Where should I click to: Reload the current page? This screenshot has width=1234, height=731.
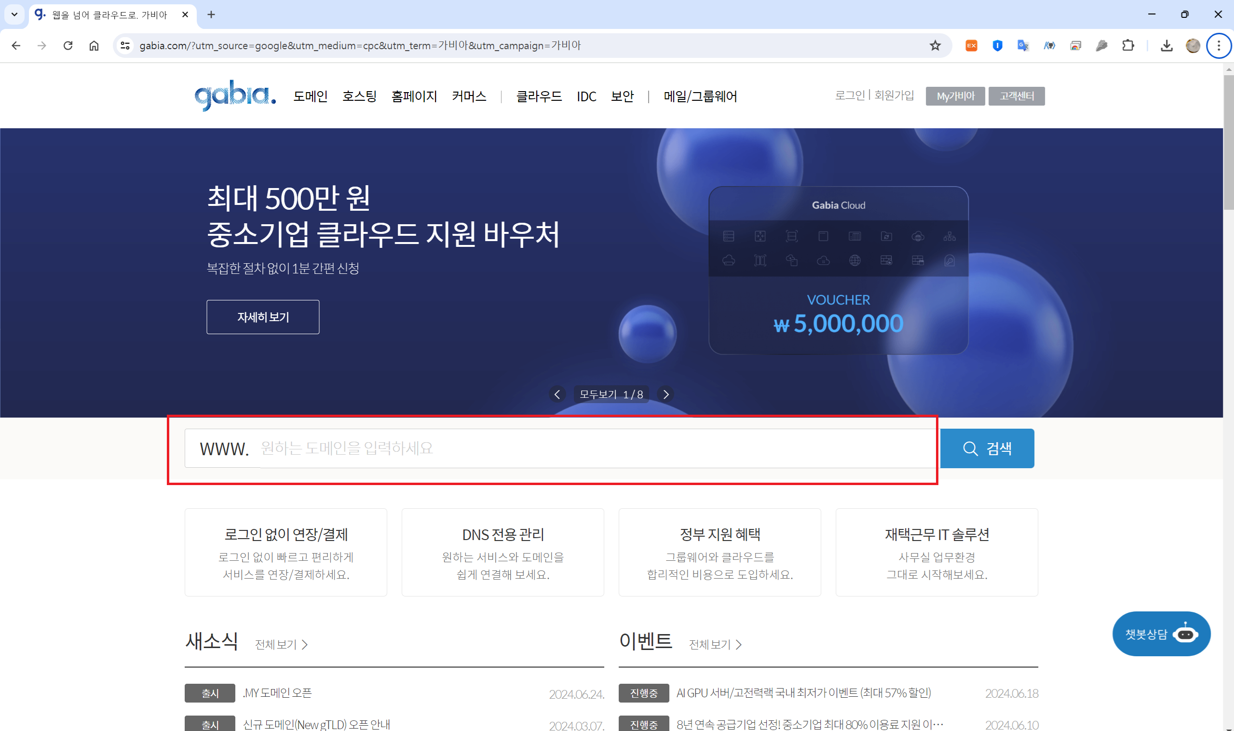coord(68,45)
